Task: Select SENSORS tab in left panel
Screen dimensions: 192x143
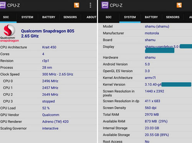Action: (70, 17)
